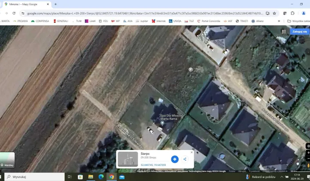Image resolution: width=310 pixels, height=181 pixels.
Task: Install or open-in-app icon in address bar
Action: 267,13
